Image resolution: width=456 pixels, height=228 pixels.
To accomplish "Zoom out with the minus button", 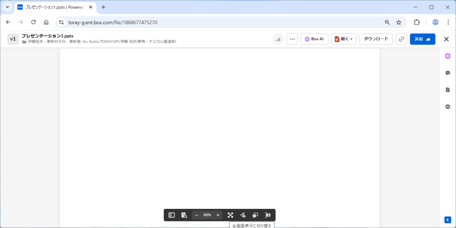I will click(196, 215).
